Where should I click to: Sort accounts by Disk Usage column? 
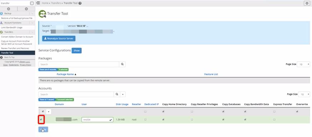click(x=122, y=104)
